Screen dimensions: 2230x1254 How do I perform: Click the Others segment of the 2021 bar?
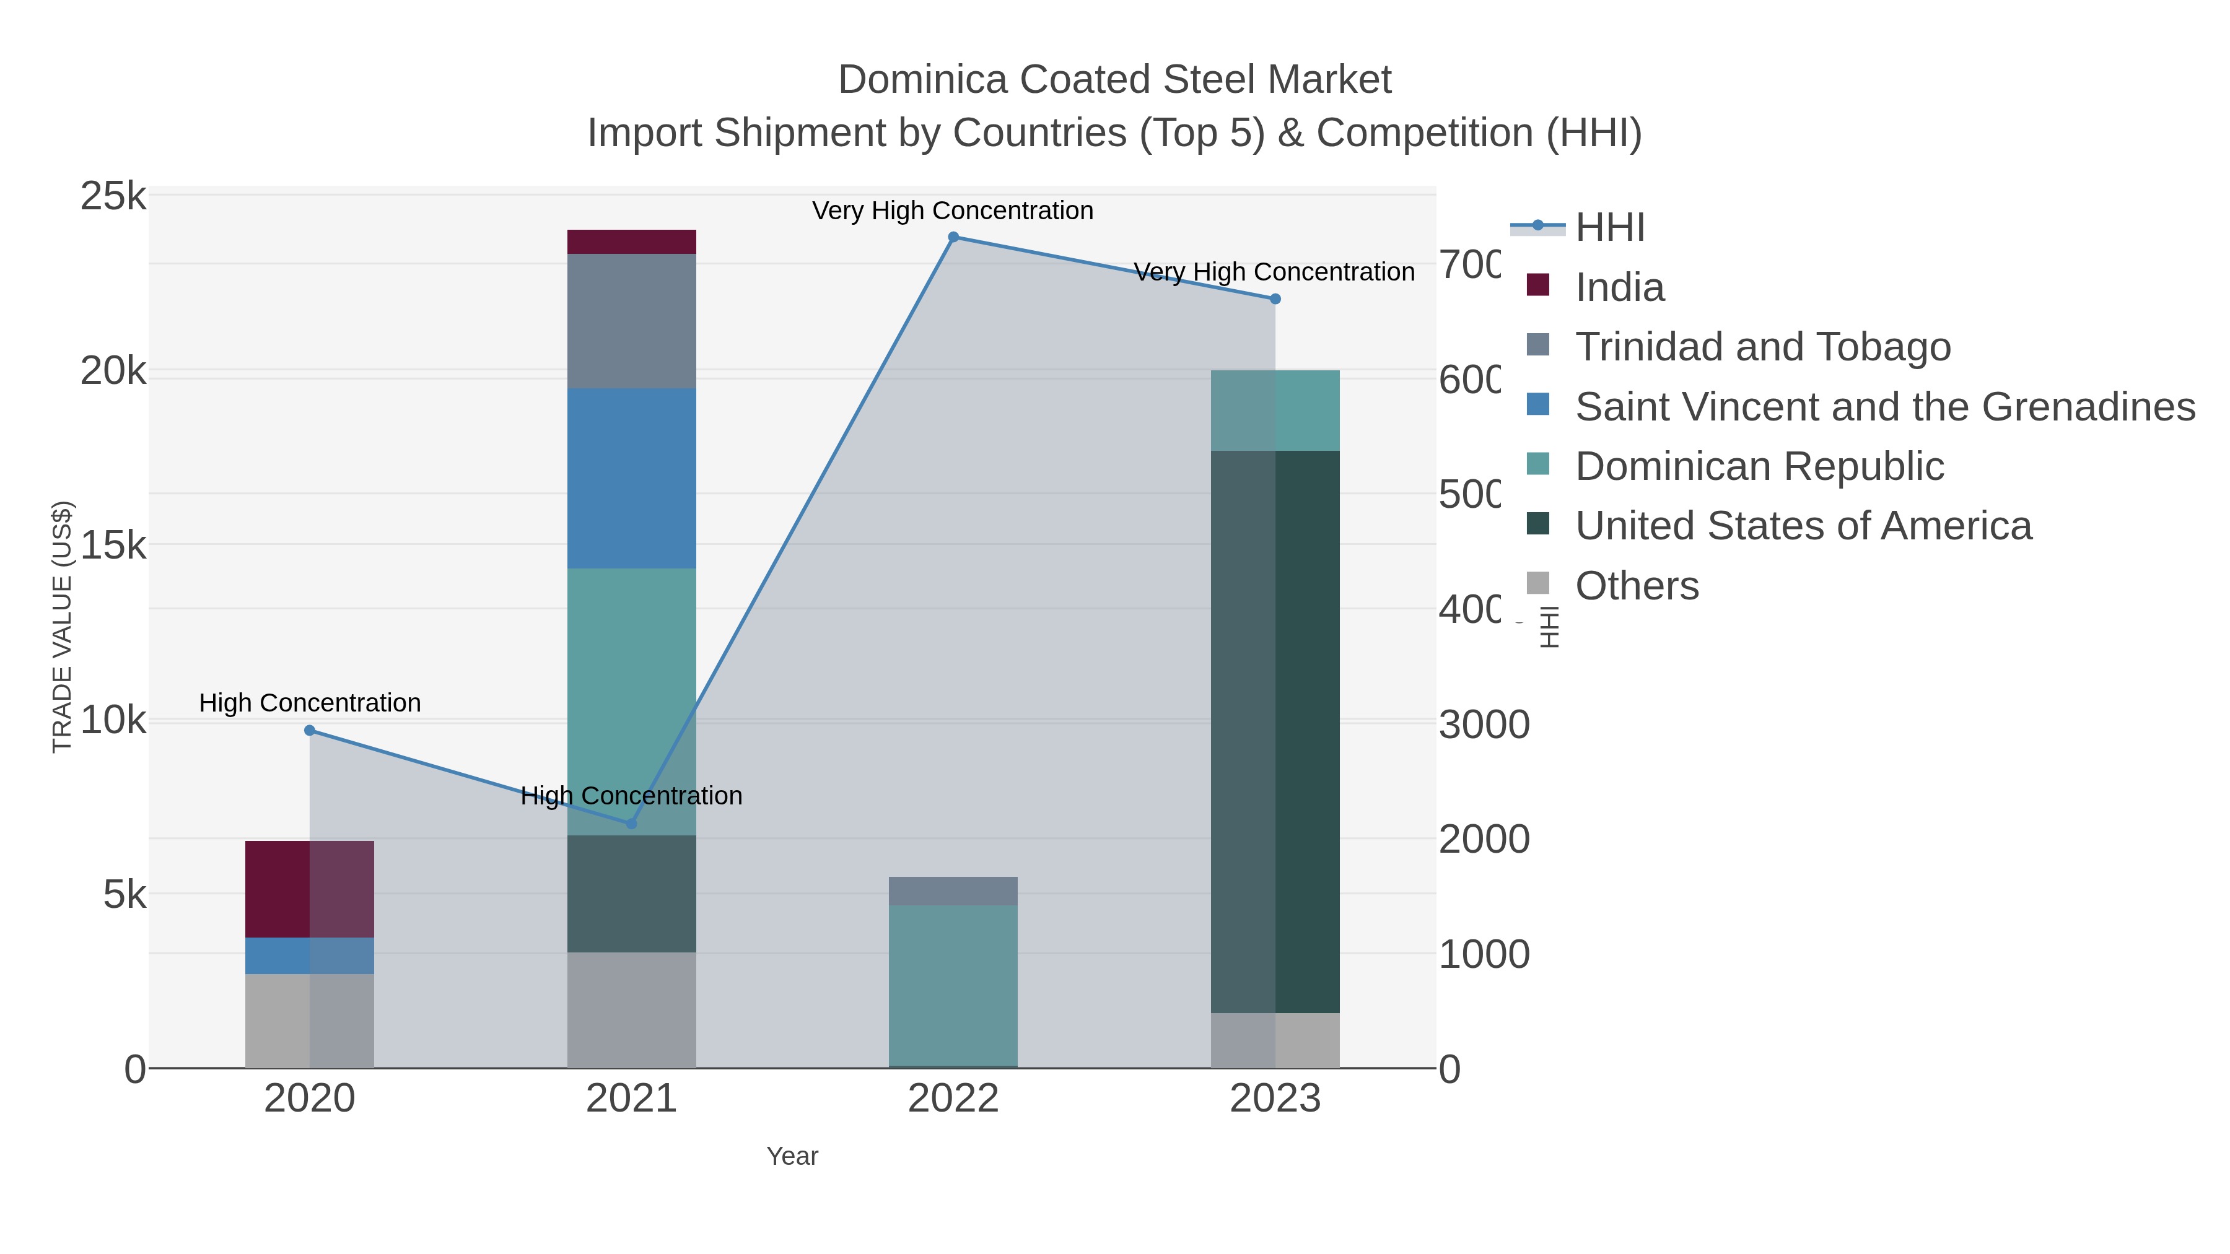coord(632,1010)
